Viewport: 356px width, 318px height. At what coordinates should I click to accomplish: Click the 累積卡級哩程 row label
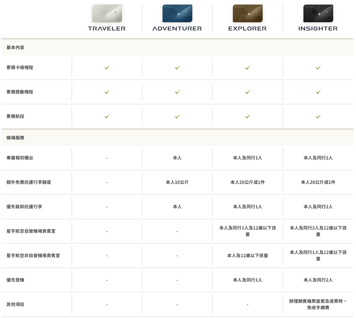tap(20, 68)
